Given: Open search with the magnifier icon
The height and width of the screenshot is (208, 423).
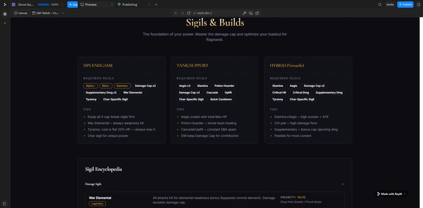Looking at the screenshot, I should click(x=380, y=5).
